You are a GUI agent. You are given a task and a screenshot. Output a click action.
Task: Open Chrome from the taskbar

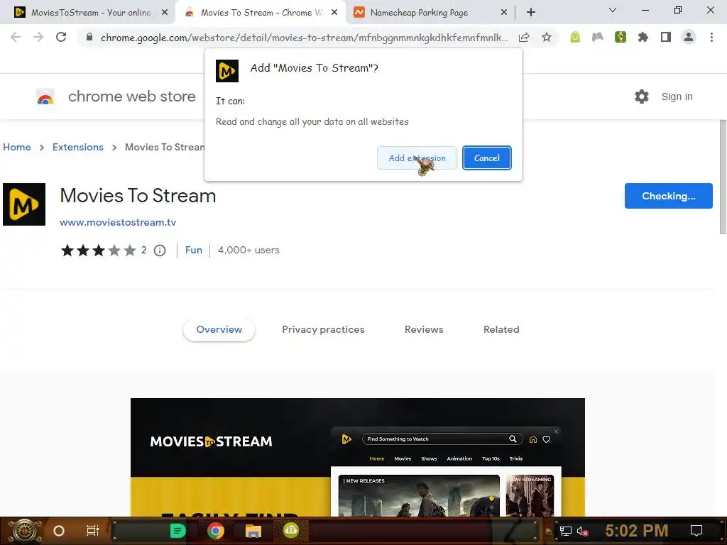(x=216, y=531)
